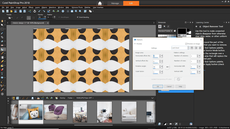
Task: Uncheck the Smart blending option
Action: [x=77, y=17]
